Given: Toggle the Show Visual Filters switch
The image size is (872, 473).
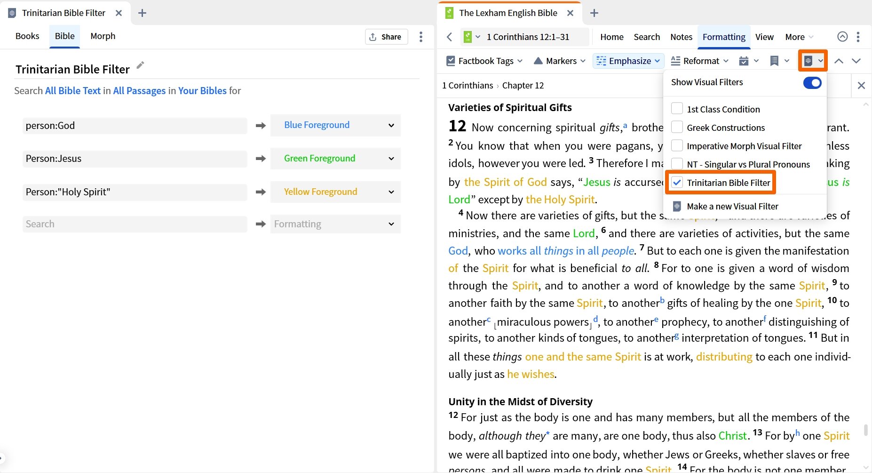Looking at the screenshot, I should (x=812, y=83).
